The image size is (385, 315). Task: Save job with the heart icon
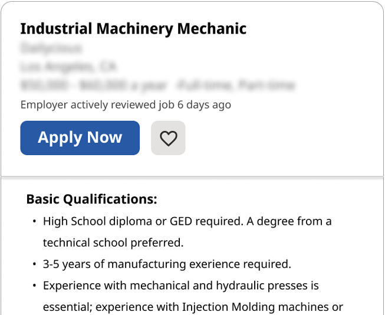[x=168, y=138]
